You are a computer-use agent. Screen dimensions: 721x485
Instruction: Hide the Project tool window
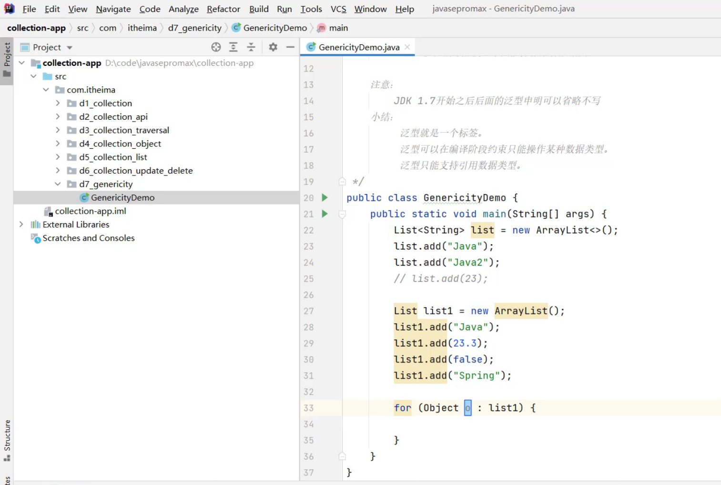point(290,47)
